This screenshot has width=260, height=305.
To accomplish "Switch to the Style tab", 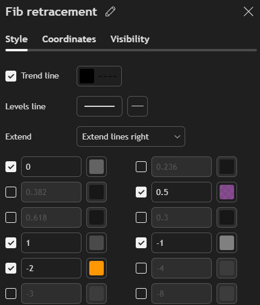I will point(16,39).
